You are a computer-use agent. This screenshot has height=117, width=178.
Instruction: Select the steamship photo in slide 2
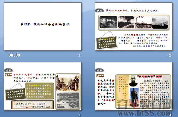[x=143, y=22]
